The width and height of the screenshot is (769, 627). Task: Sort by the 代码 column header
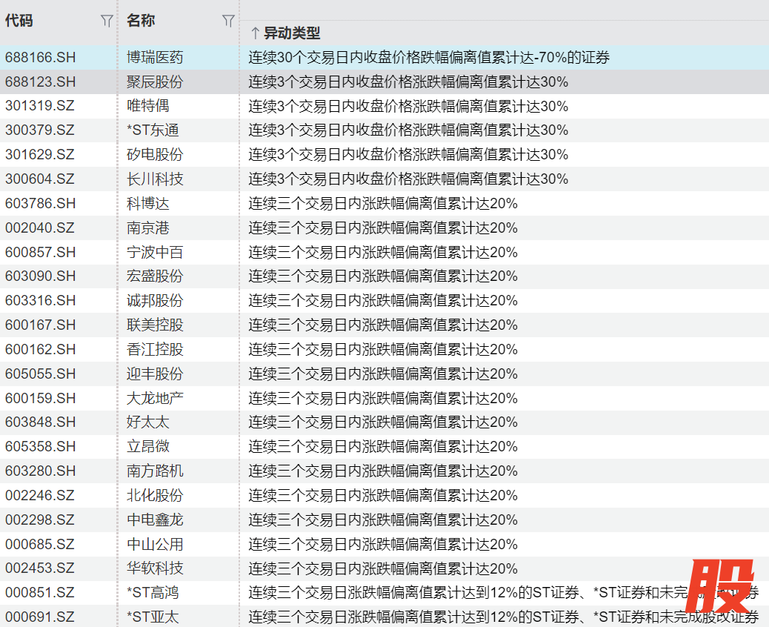(19, 21)
